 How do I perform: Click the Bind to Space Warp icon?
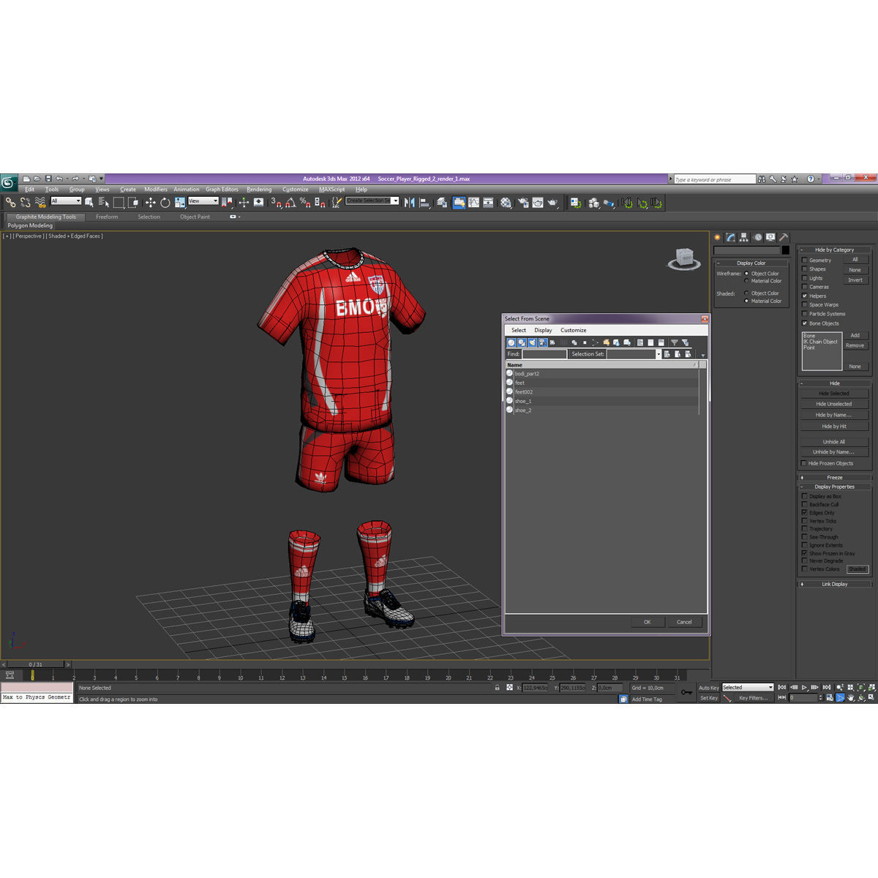coord(40,203)
